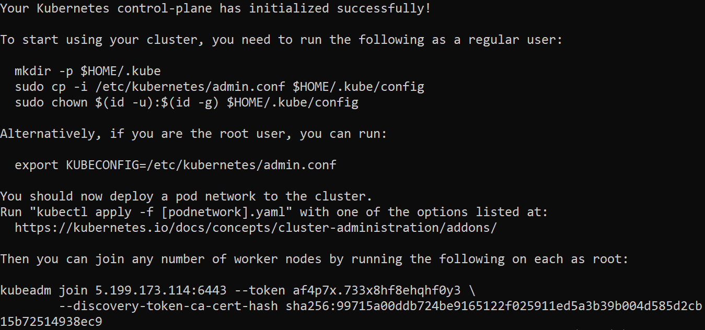Click the "To start using your cluster" line

coord(281,40)
